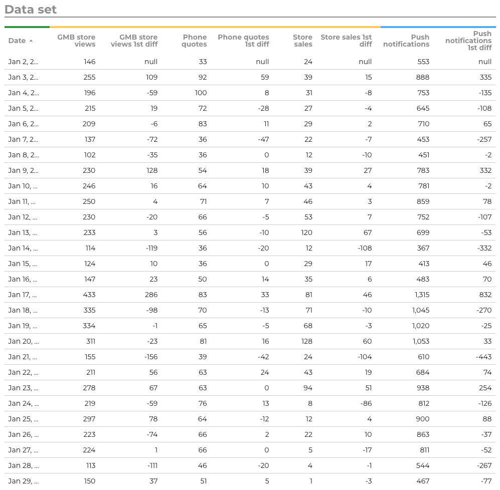This screenshot has width=500, height=490.
Task: Click Store sales 1st diff value -86
Action: pyautogui.click(x=366, y=403)
